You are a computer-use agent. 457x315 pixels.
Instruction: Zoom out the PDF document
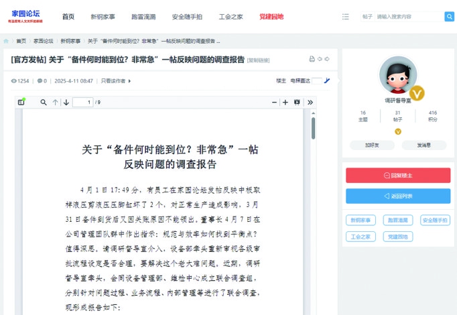tap(273, 103)
